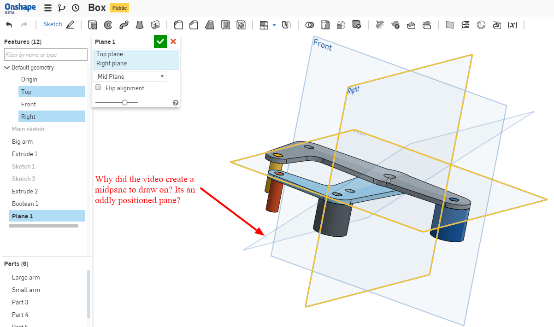Open the Mid Plane type dropdown
This screenshot has width=554, height=327.
pos(130,76)
